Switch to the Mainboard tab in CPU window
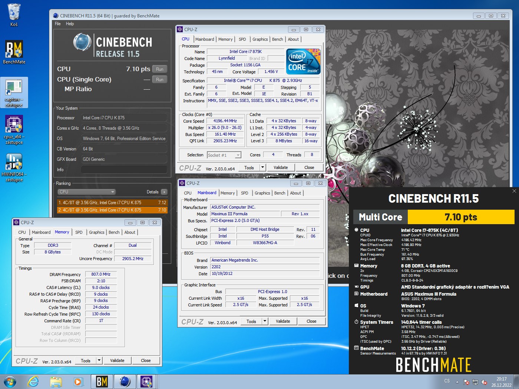519x389 pixels. click(x=205, y=39)
